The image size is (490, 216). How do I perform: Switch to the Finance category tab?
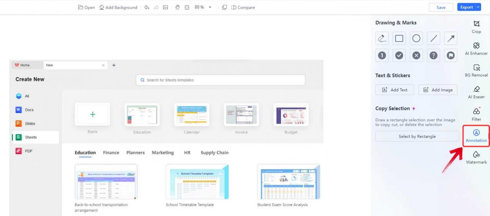[111, 153]
